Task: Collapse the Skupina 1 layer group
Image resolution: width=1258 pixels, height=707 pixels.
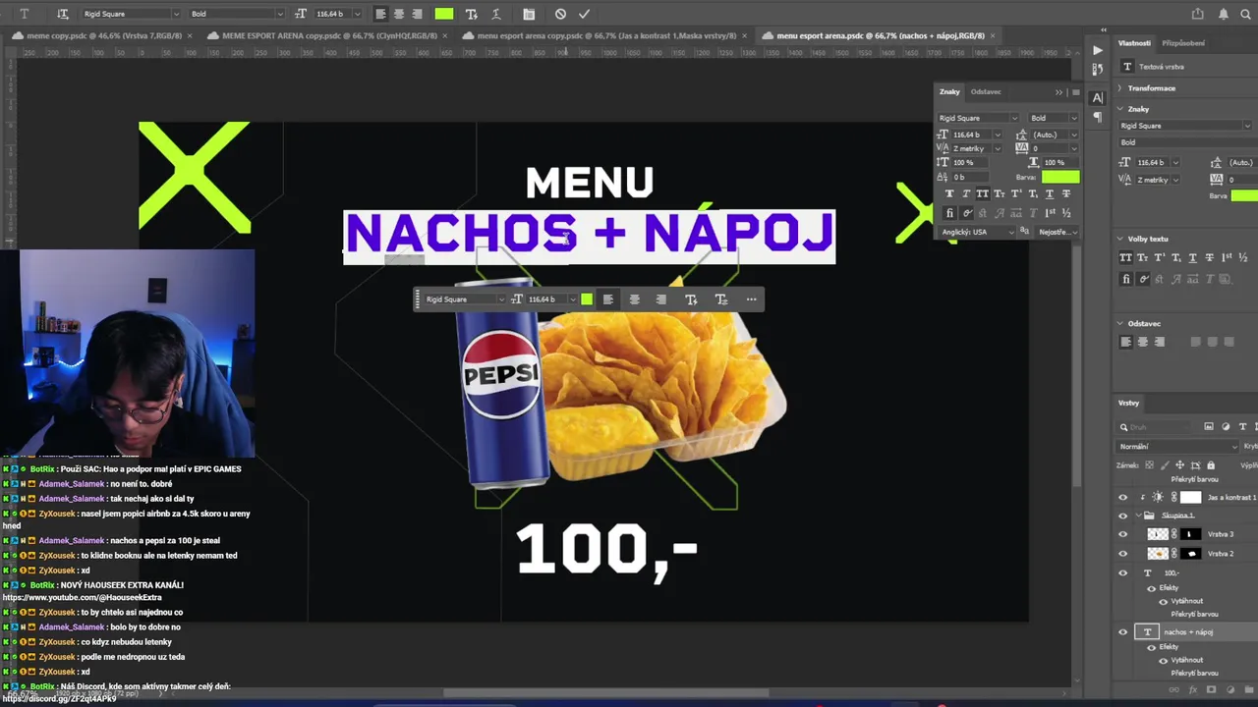Action: pos(1140,516)
